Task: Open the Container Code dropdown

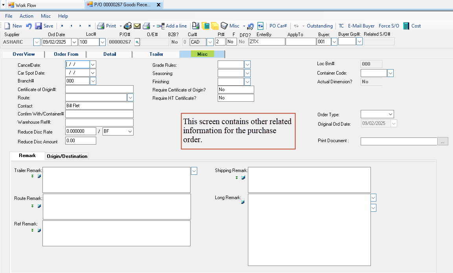Action: pyautogui.click(x=391, y=73)
